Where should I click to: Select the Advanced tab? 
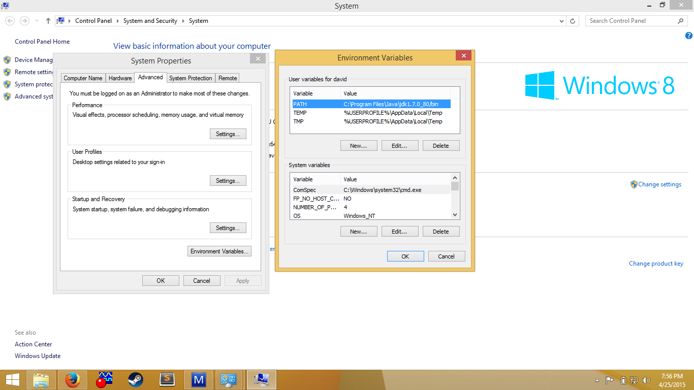pos(150,77)
